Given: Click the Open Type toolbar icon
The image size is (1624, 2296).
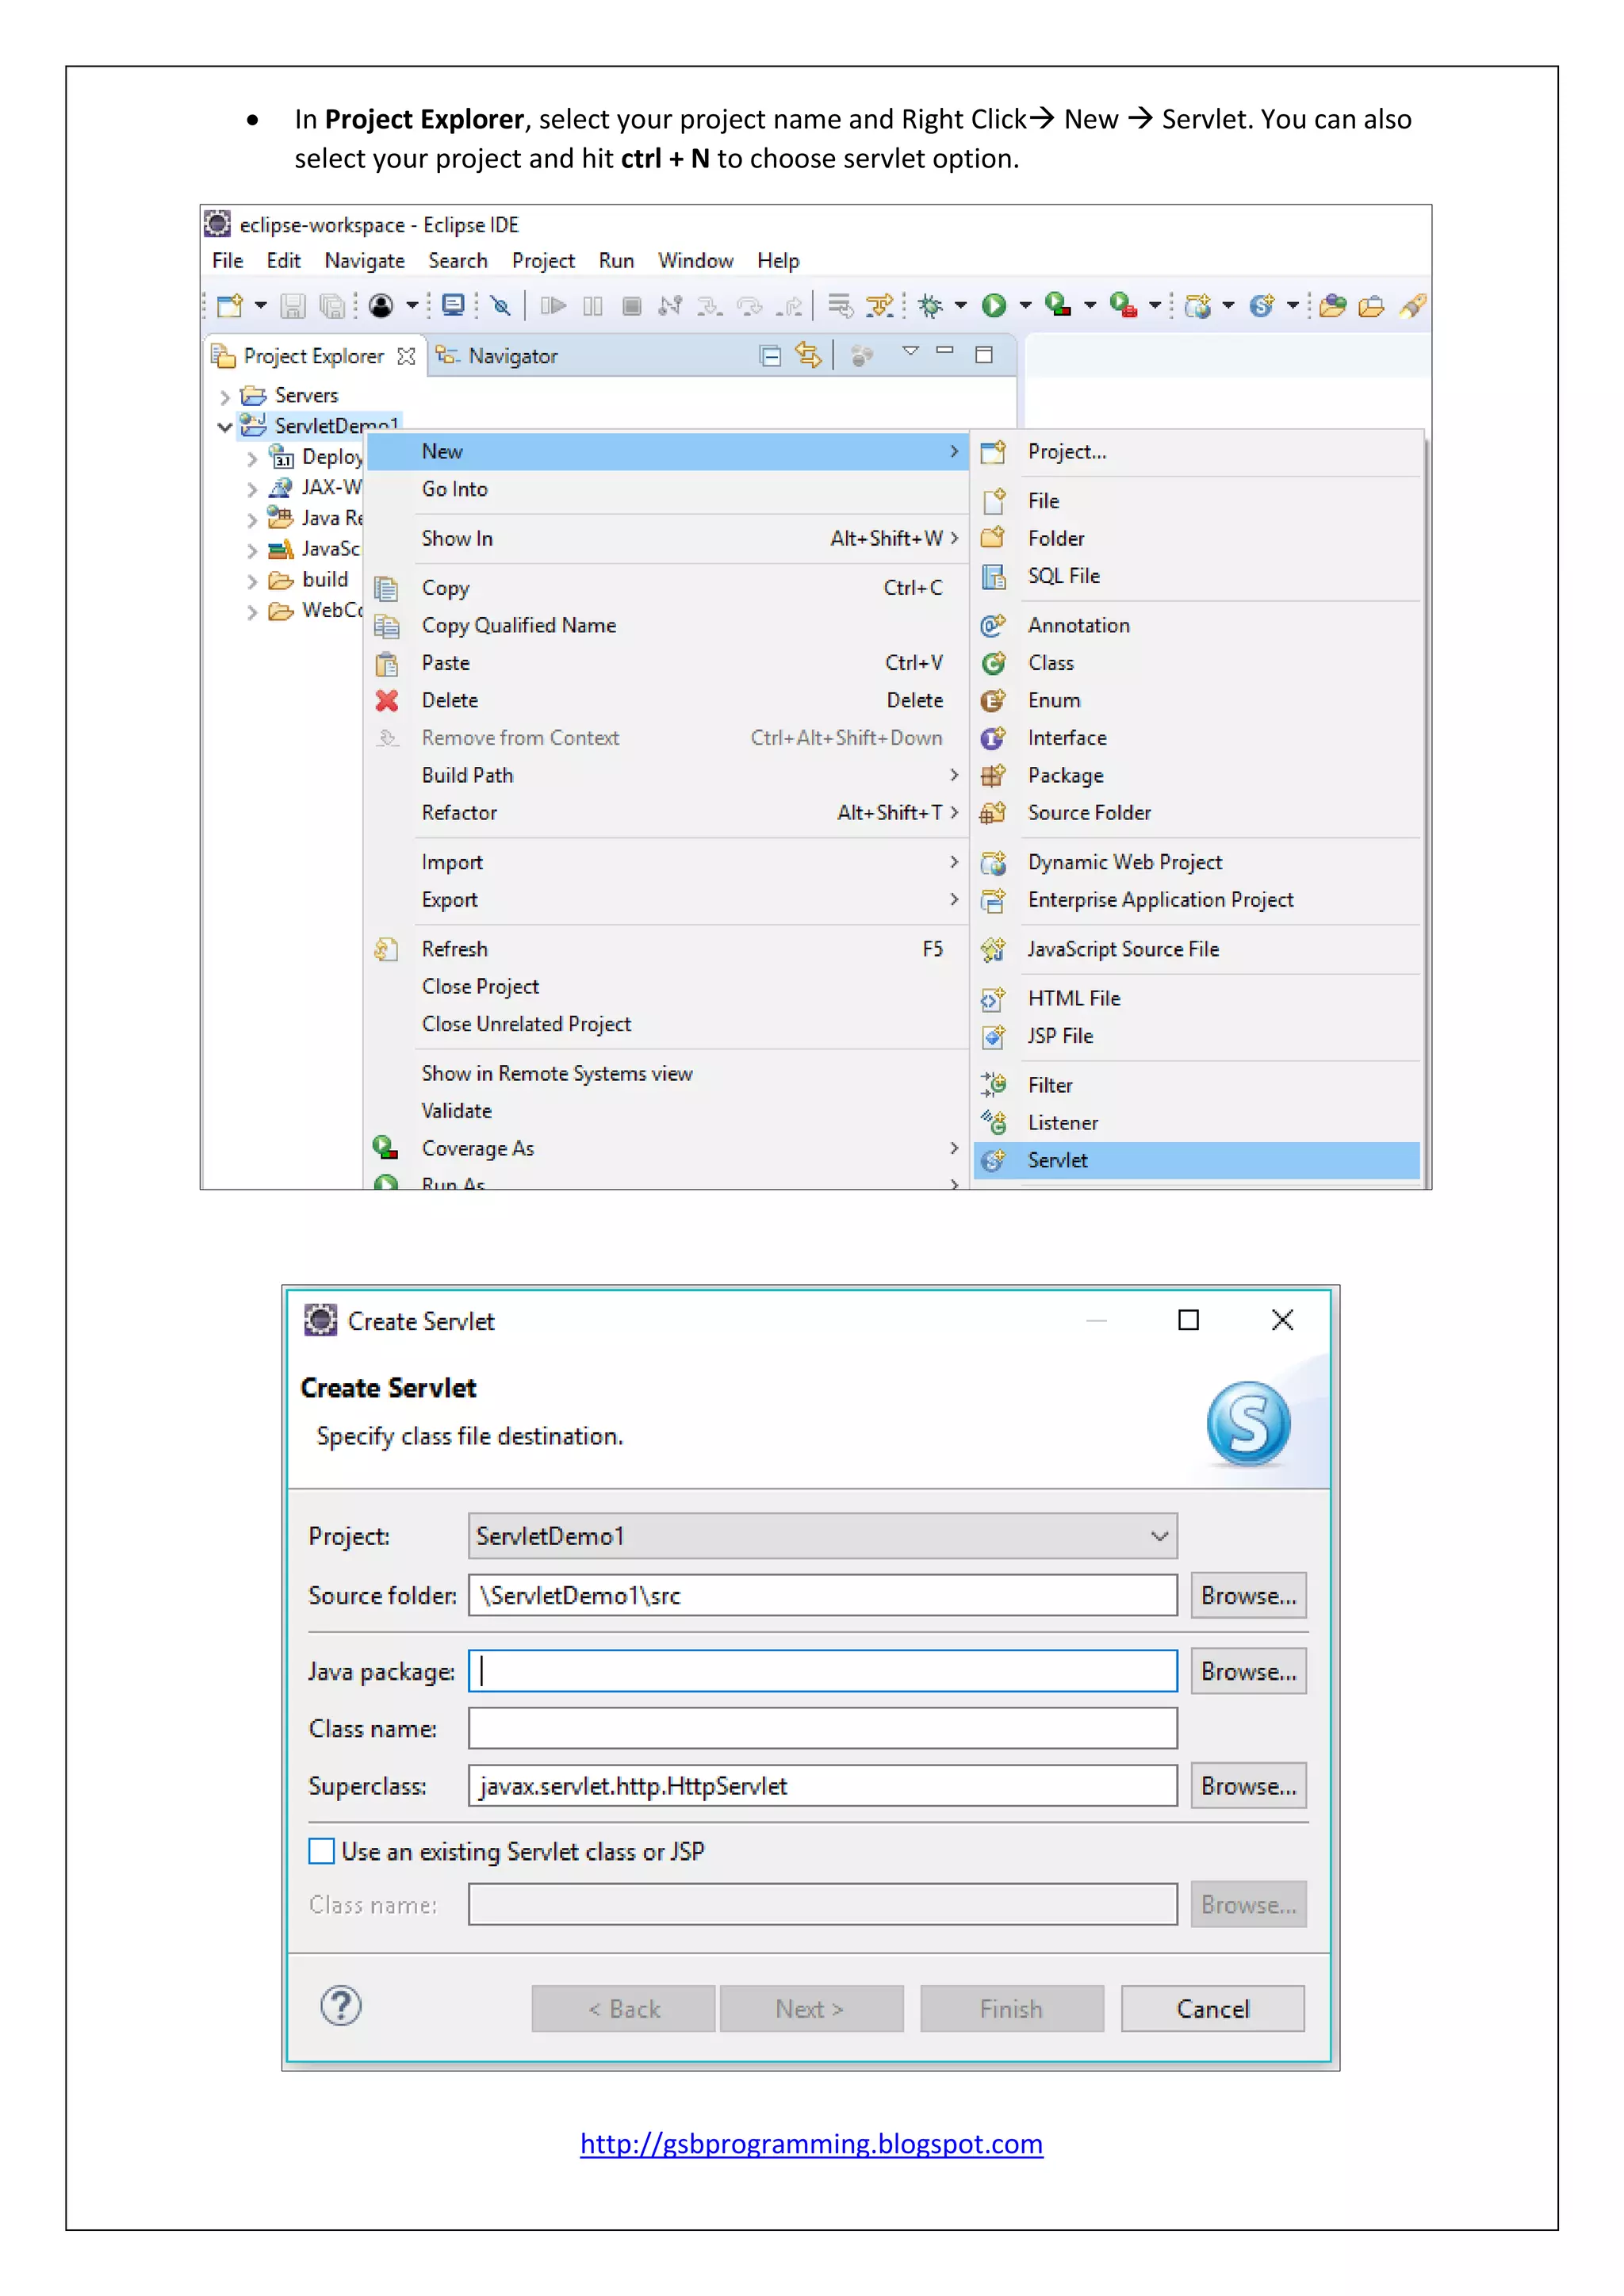Looking at the screenshot, I should point(1333,305).
